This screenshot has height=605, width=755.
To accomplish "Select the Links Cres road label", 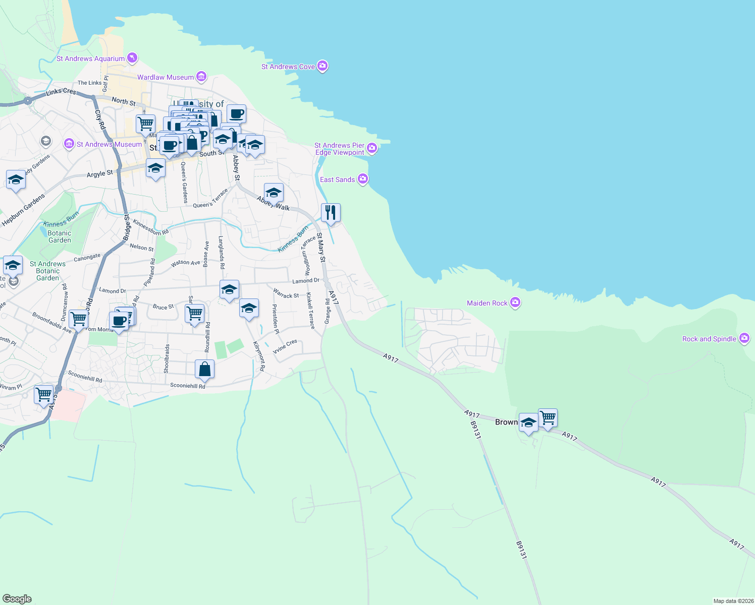I will (x=61, y=92).
